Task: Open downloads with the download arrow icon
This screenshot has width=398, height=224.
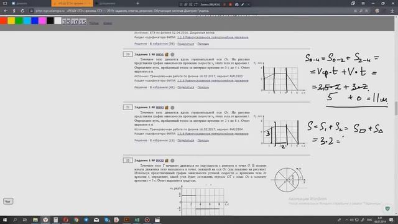Action: 392,11
